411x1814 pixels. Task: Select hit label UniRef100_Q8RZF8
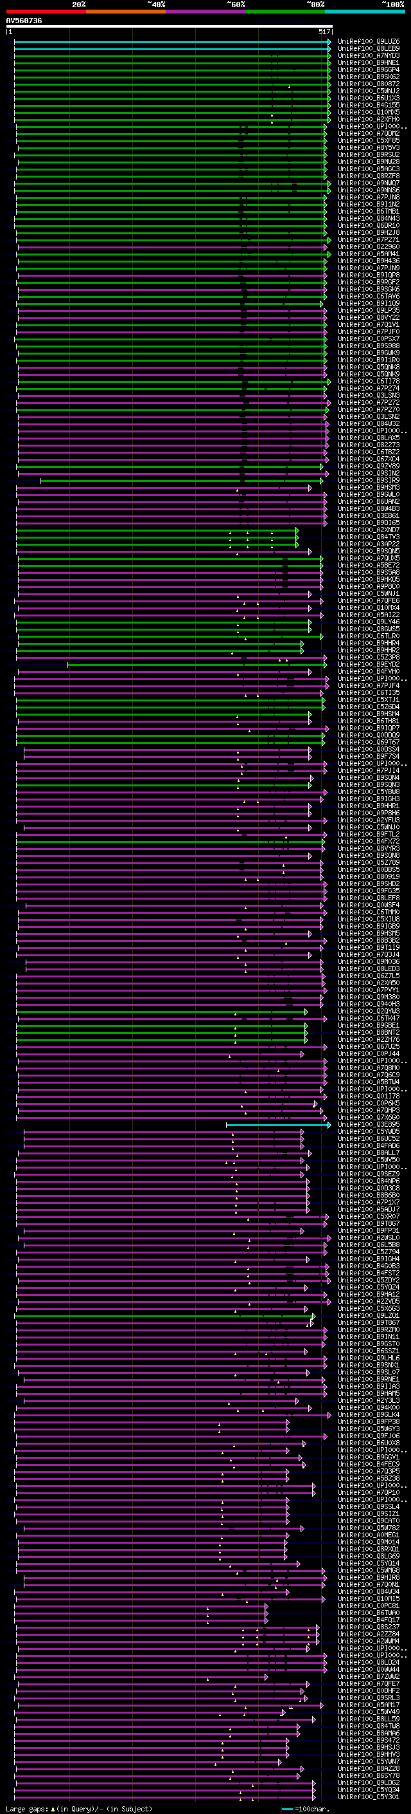click(x=369, y=176)
